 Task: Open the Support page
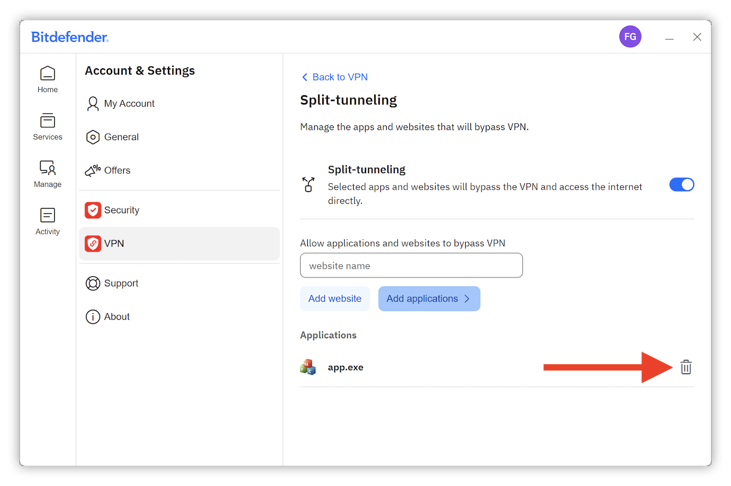click(179, 283)
